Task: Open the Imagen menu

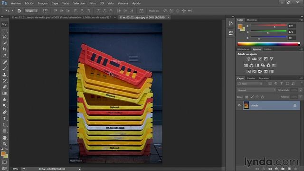Action: click(x=43, y=3)
